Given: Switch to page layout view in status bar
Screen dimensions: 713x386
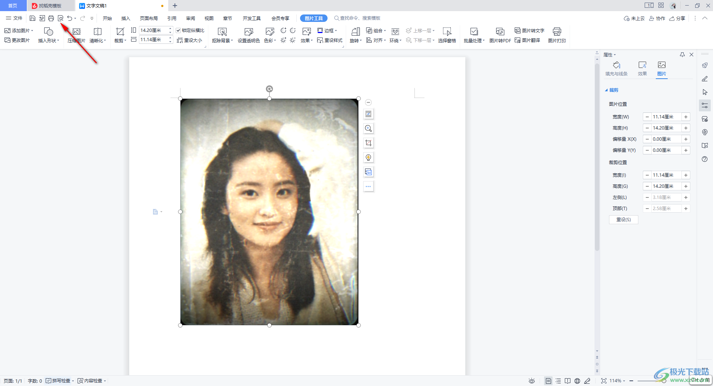Looking at the screenshot, I should [548, 381].
